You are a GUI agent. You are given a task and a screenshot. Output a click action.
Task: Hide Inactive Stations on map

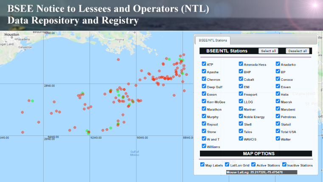click(284, 165)
